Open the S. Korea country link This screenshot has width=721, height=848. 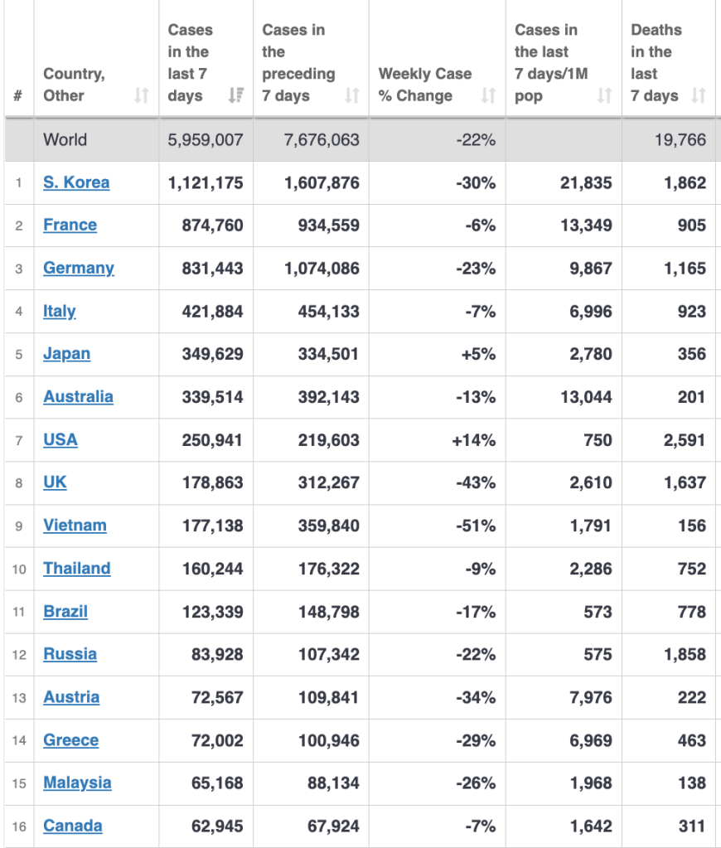(76, 182)
